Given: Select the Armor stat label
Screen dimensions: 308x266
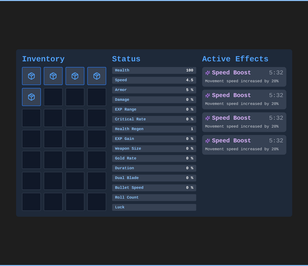Looking at the screenshot, I should 121,90.
